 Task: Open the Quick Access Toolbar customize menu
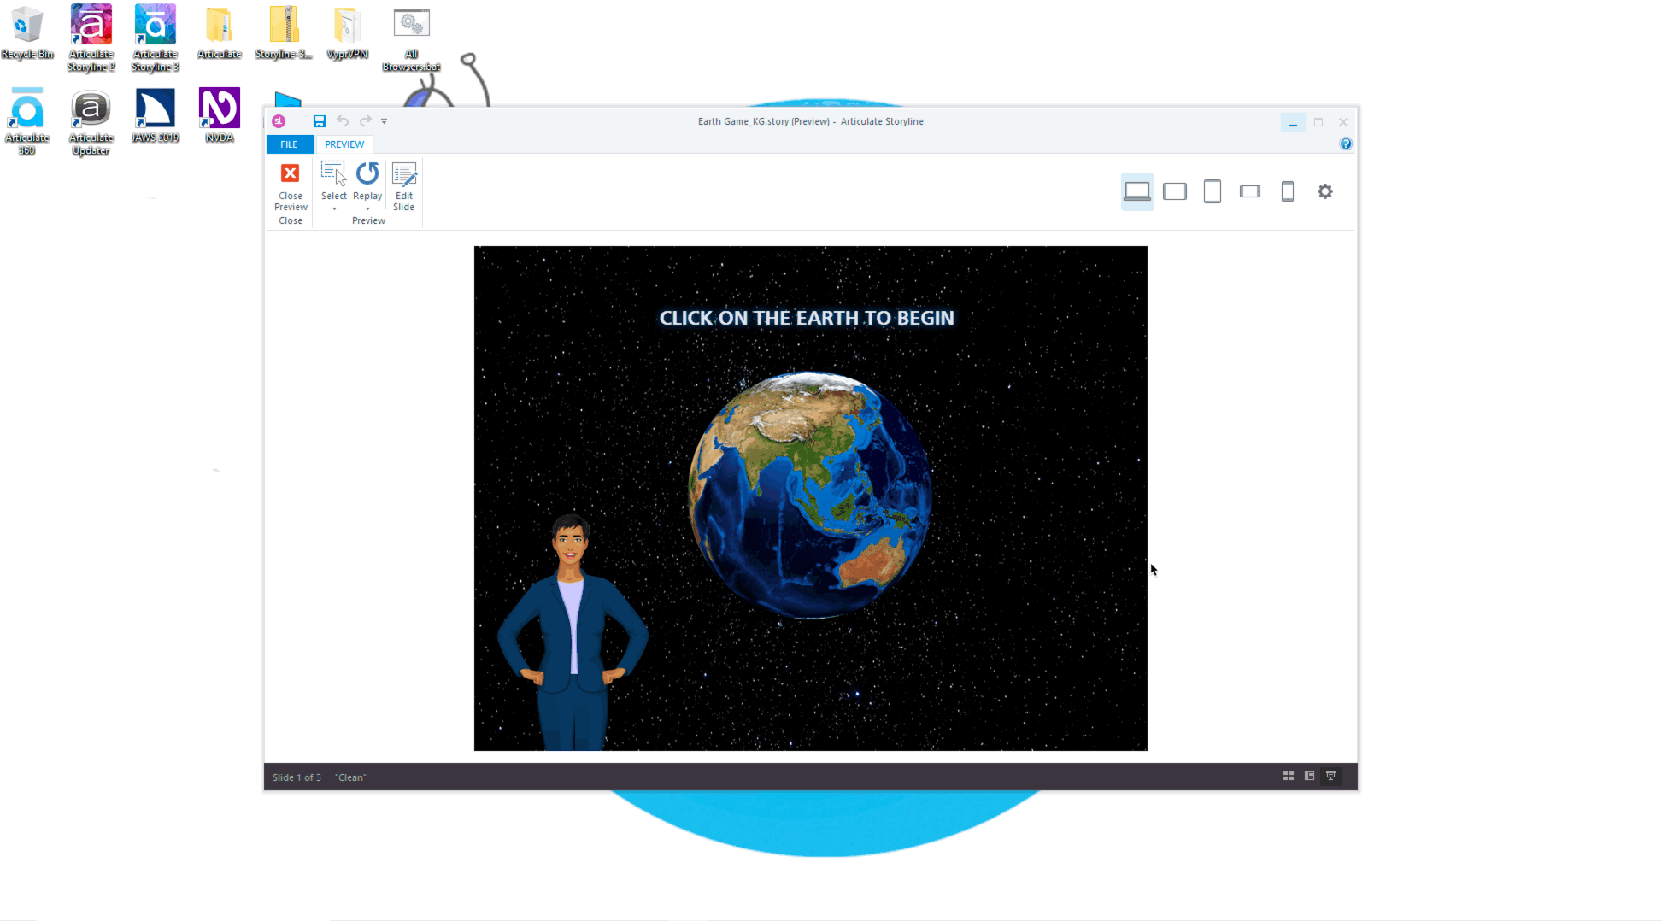(384, 121)
